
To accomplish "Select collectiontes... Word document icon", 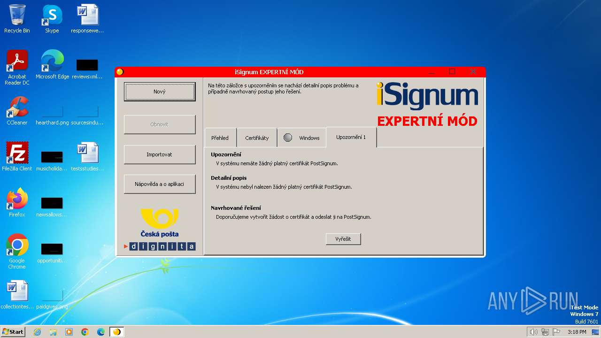I will point(17,295).
